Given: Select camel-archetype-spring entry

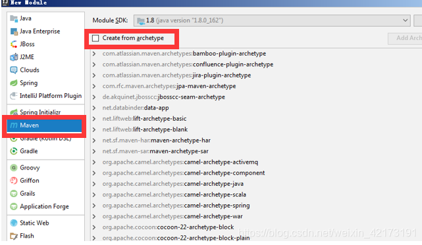Looking at the screenshot, I should [x=176, y=206].
